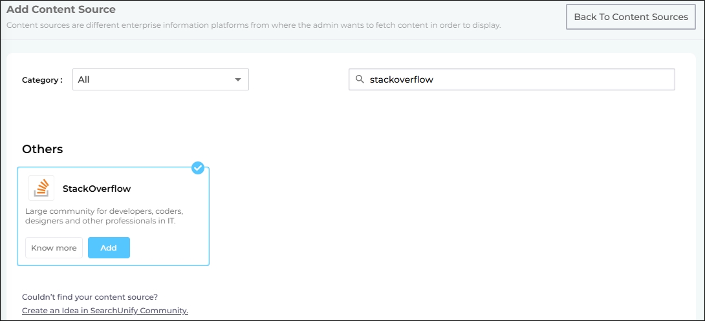The width and height of the screenshot is (705, 321).
Task: Click the Add Content Source page heading
Action: (61, 10)
